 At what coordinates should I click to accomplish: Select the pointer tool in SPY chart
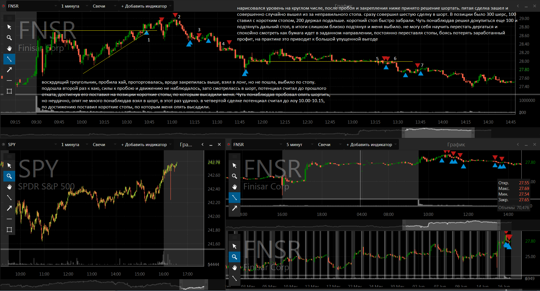tap(9, 165)
